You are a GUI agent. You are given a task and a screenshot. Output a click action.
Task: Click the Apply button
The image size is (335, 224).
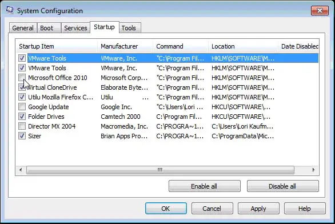tap(258, 209)
